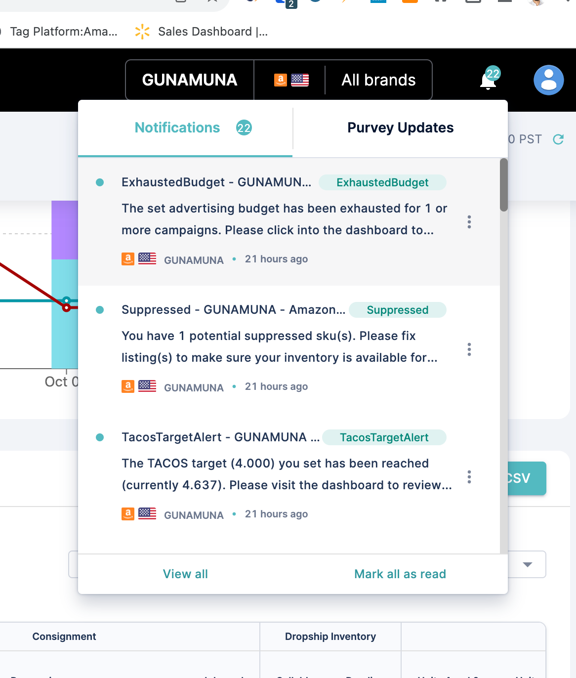Image resolution: width=576 pixels, height=678 pixels.
Task: Click the notification bell icon
Action: tap(488, 81)
